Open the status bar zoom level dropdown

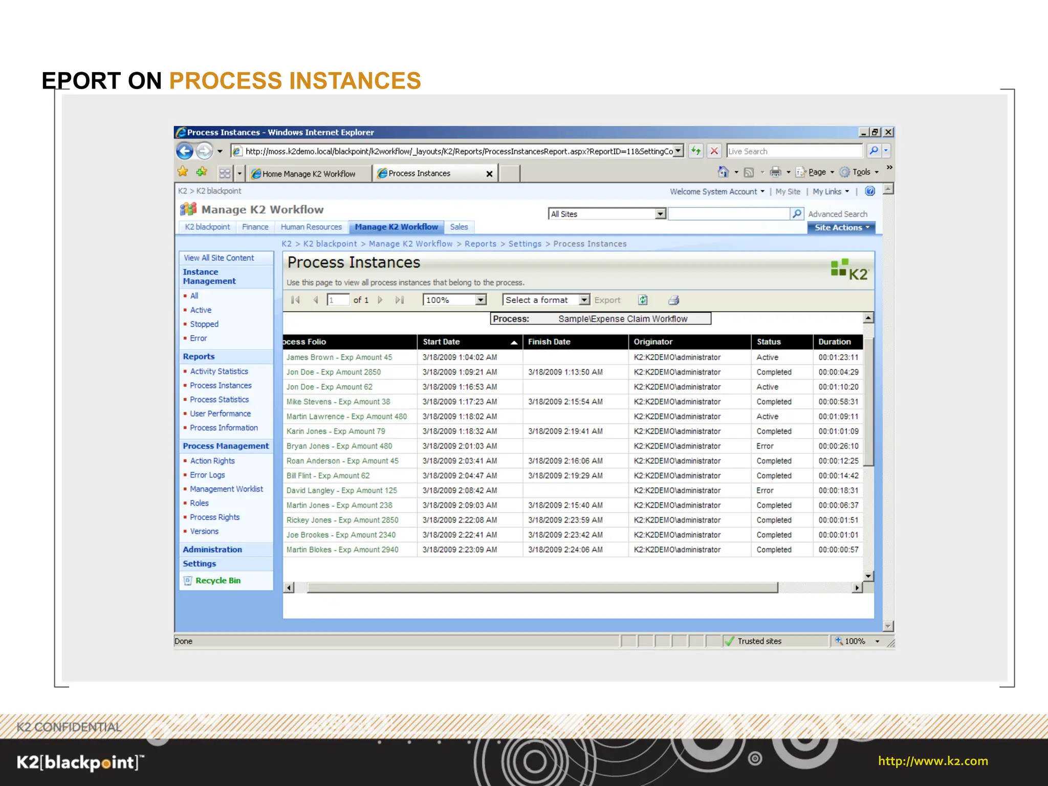coord(877,641)
